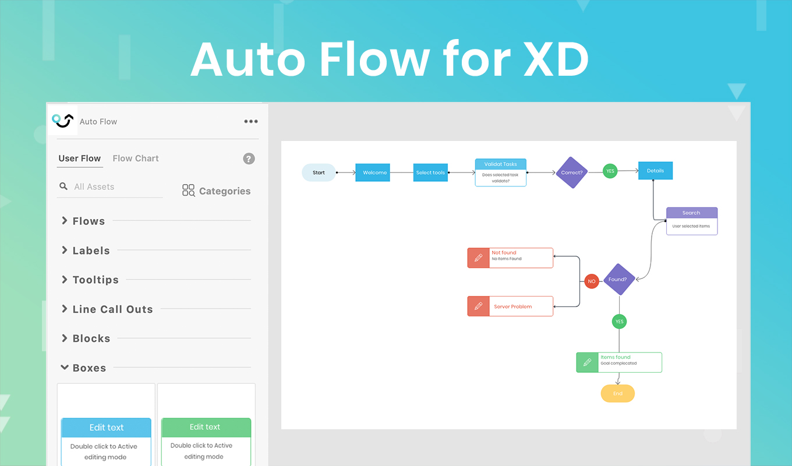Click the pencil icon on Not found box
Image resolution: width=792 pixels, height=466 pixels.
(x=479, y=258)
